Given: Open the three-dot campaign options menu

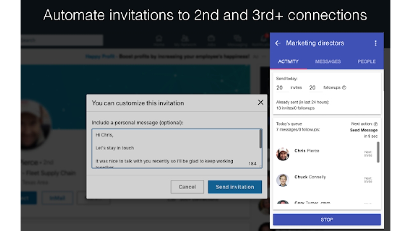Looking at the screenshot, I should click(375, 43).
